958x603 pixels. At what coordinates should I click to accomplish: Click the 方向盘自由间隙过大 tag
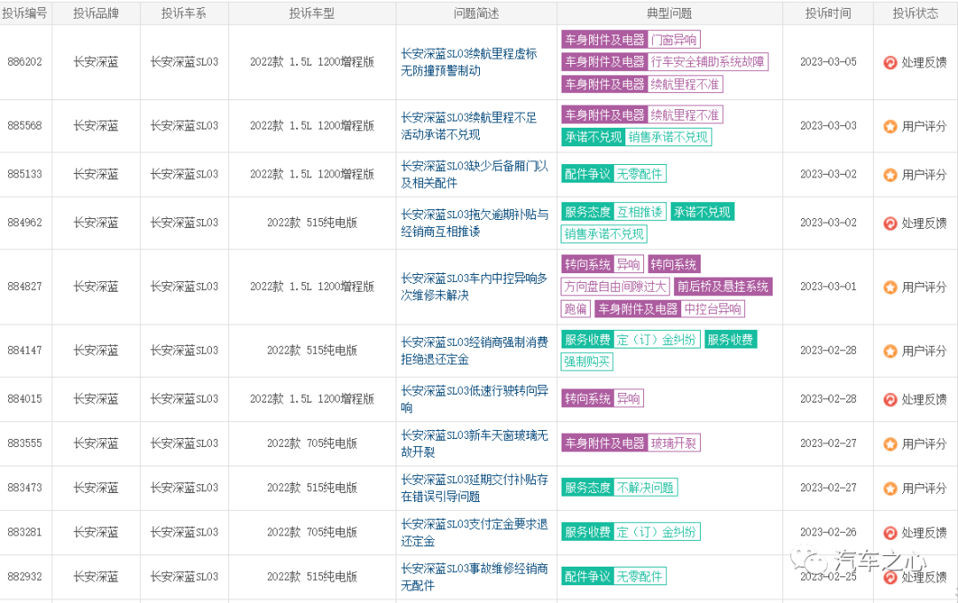[x=616, y=286]
